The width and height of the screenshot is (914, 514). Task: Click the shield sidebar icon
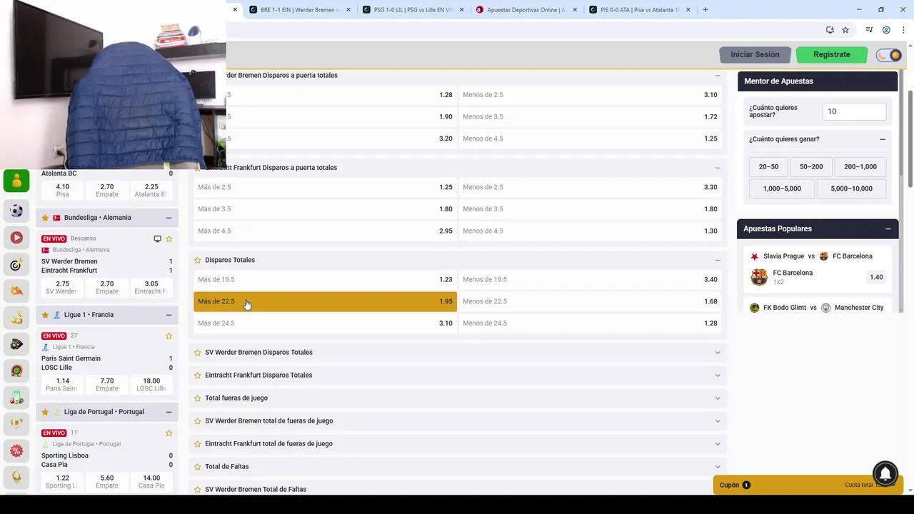[x=16, y=423]
